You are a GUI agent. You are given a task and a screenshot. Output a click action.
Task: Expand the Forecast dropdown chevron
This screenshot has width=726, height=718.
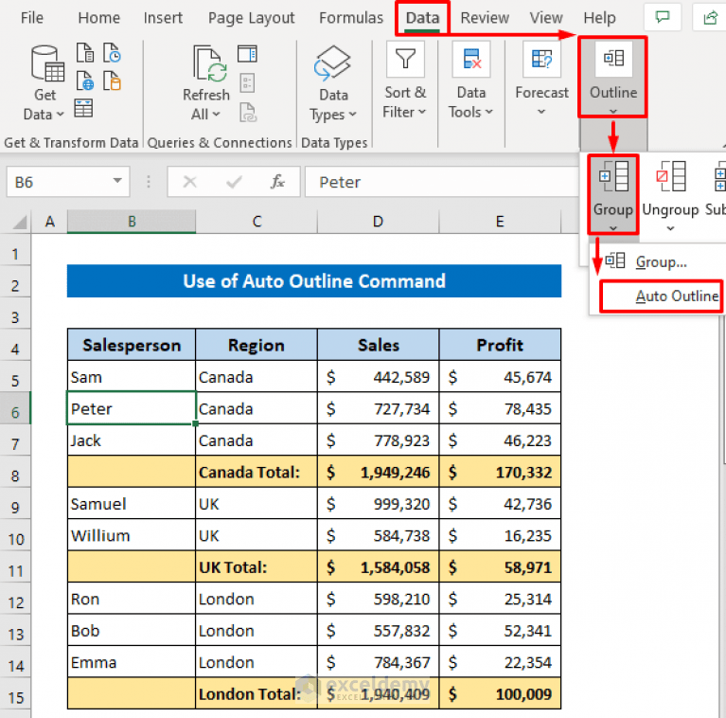coord(541,112)
